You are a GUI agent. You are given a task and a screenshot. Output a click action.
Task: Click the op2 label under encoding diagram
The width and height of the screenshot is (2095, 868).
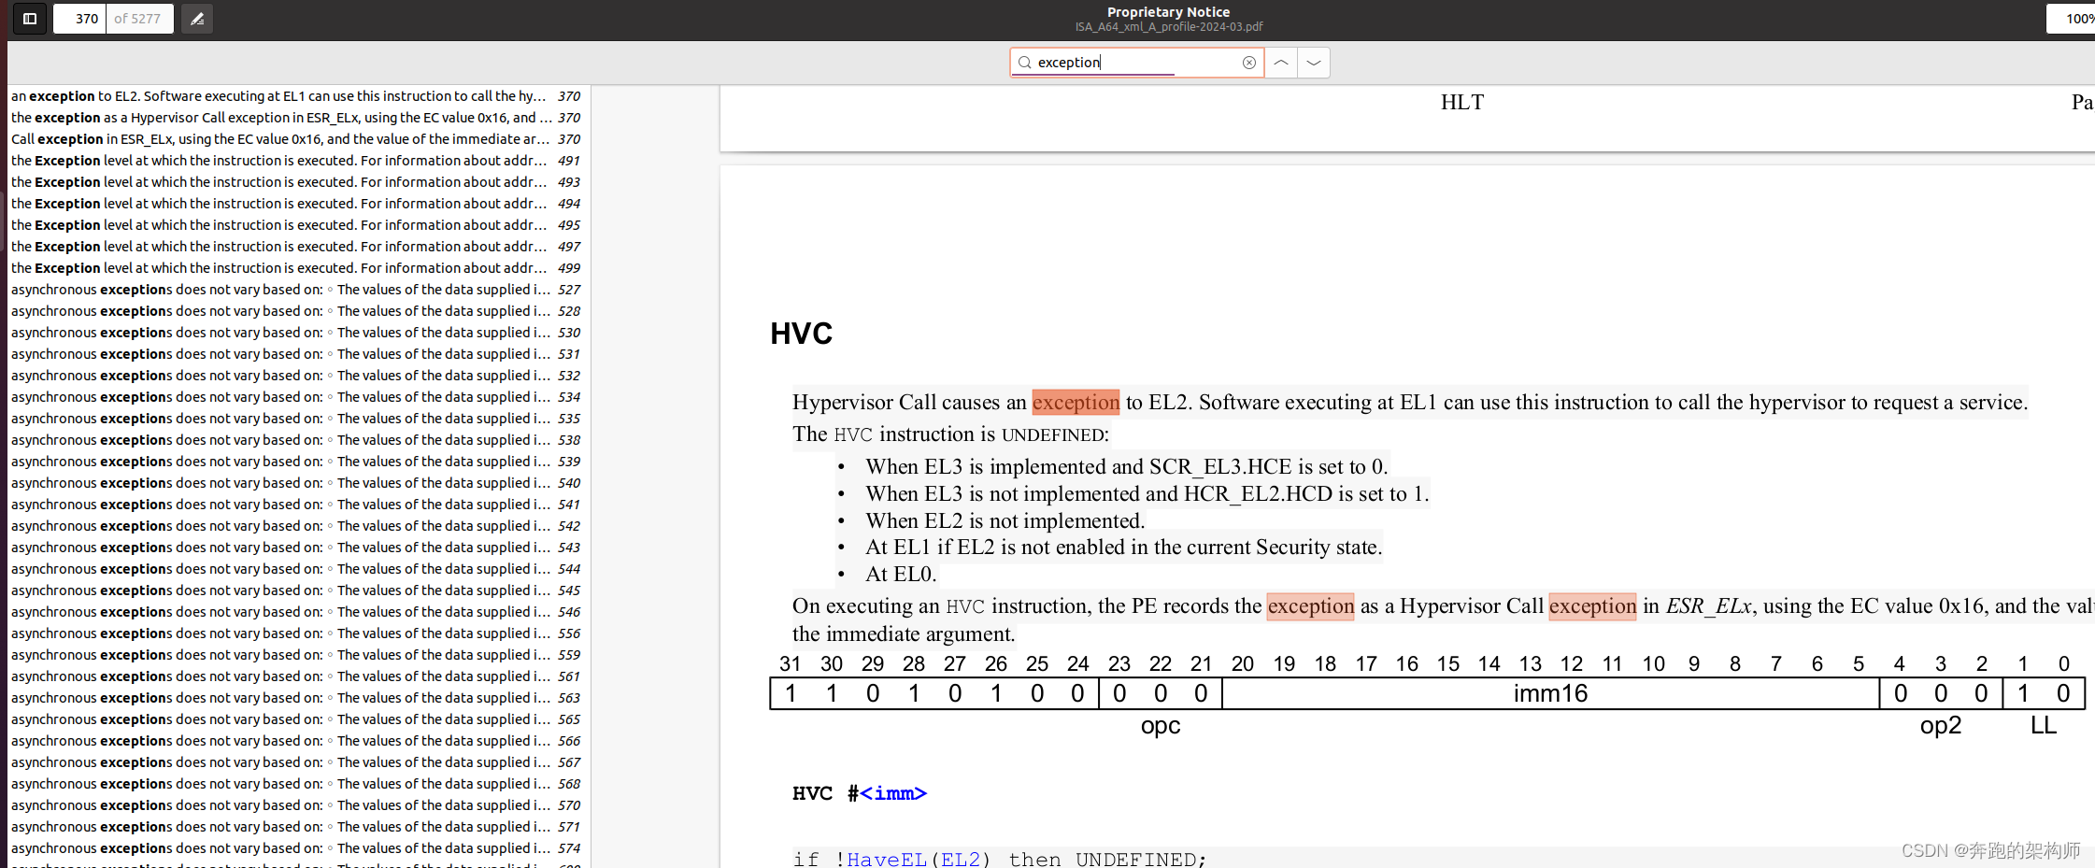(x=1941, y=726)
